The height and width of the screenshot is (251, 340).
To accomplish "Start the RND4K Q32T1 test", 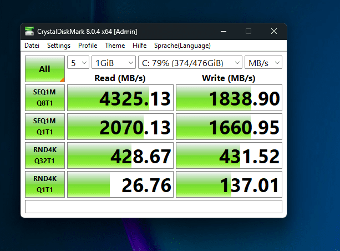I will click(45, 155).
